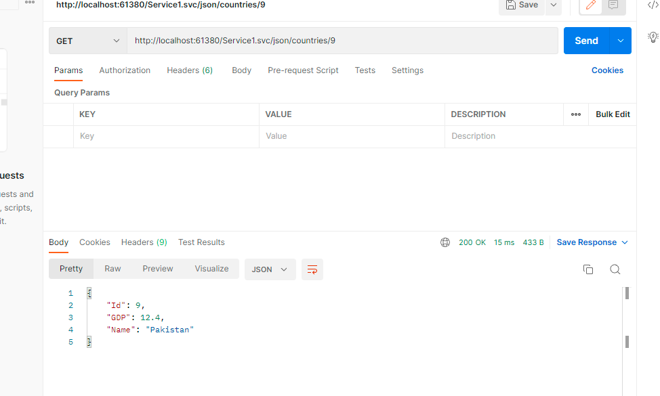This screenshot has height=396, width=660.
Task: Switch to the Raw view
Action: (x=112, y=269)
